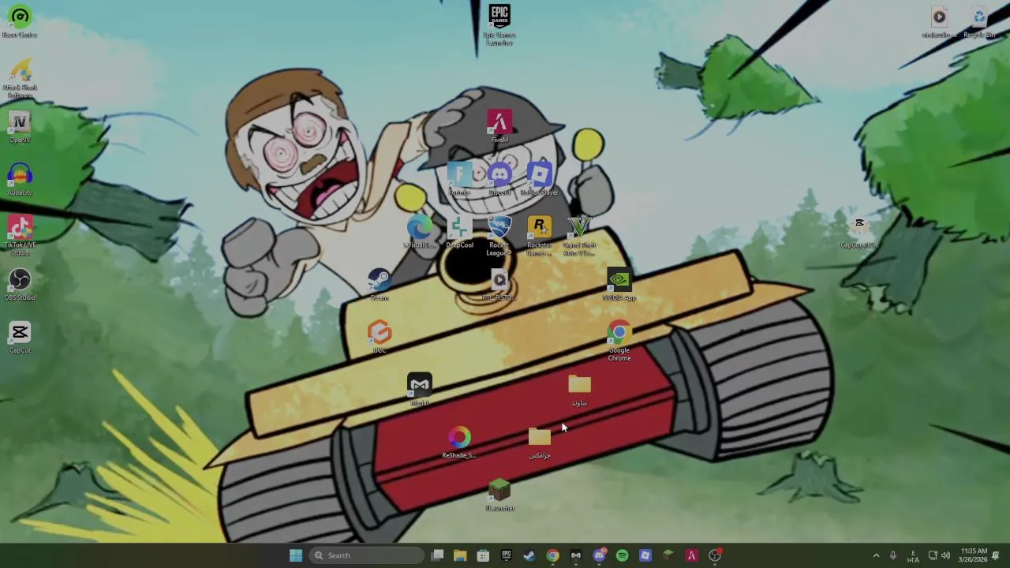Select the CapCut shortcut near right edge
The image size is (1010, 568).
point(859,233)
